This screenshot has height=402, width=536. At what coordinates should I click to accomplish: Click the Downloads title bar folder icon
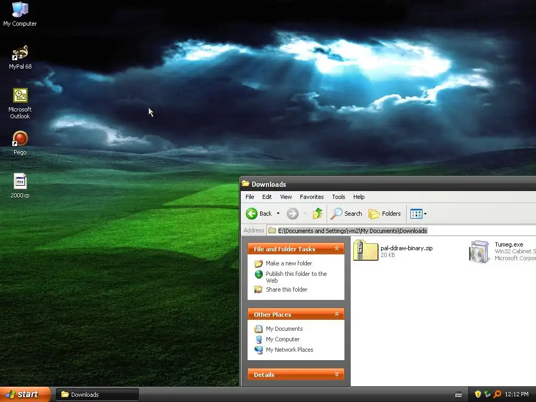pos(245,184)
